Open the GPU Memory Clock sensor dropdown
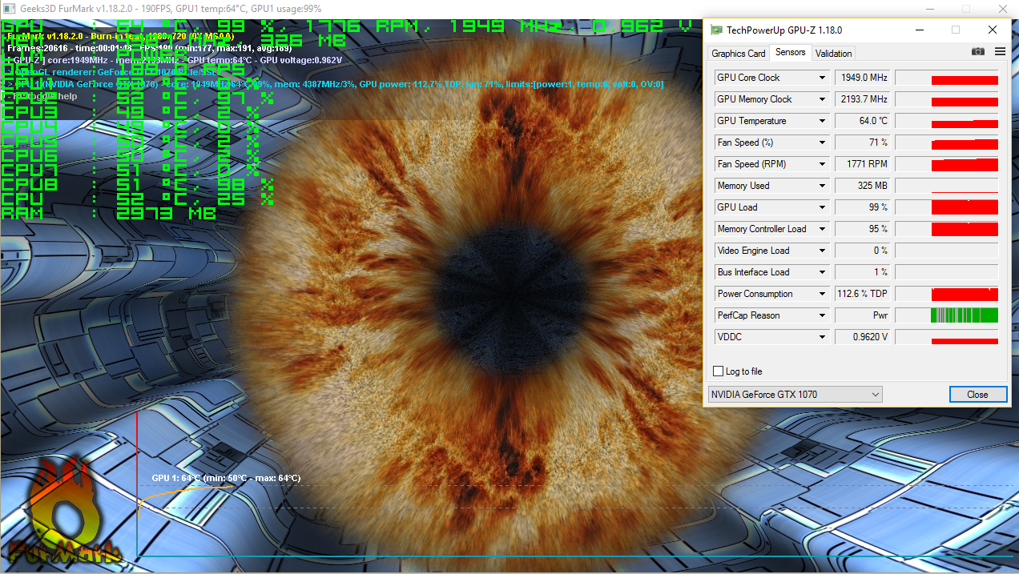The image size is (1019, 574). (822, 99)
